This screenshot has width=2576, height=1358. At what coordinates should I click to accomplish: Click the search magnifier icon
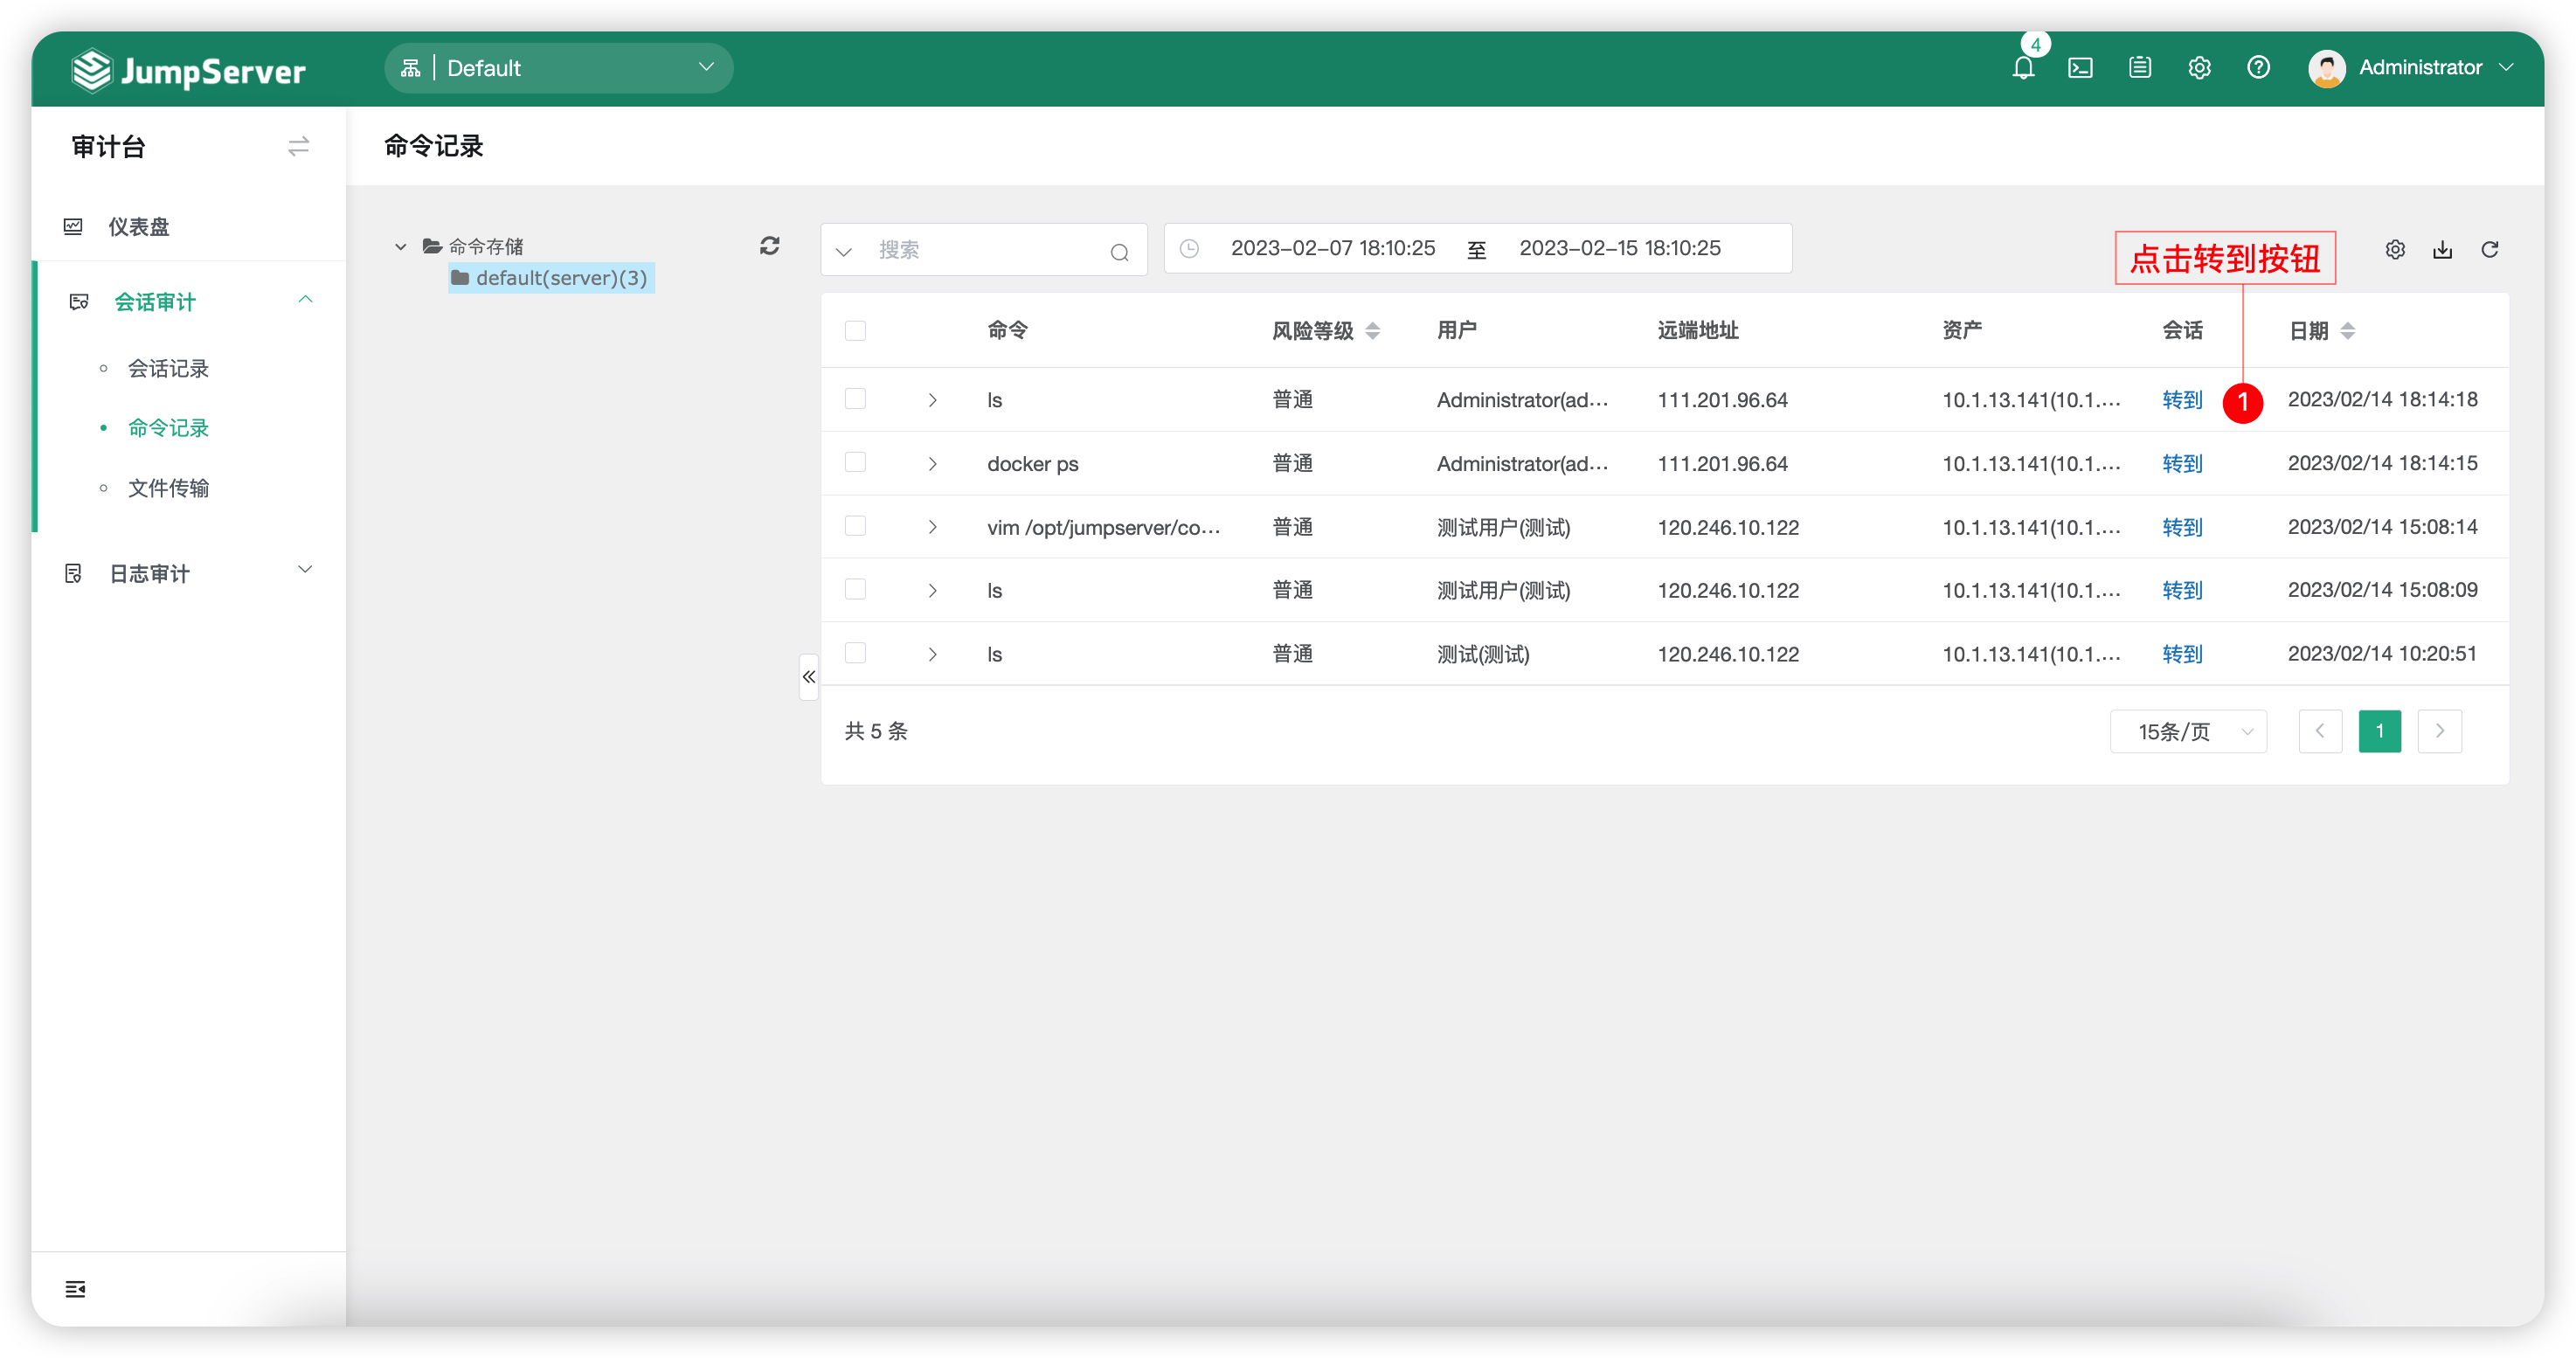click(x=1119, y=252)
